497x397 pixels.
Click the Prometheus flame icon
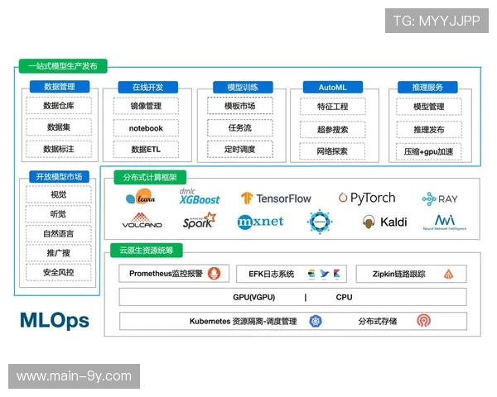tap(214, 274)
